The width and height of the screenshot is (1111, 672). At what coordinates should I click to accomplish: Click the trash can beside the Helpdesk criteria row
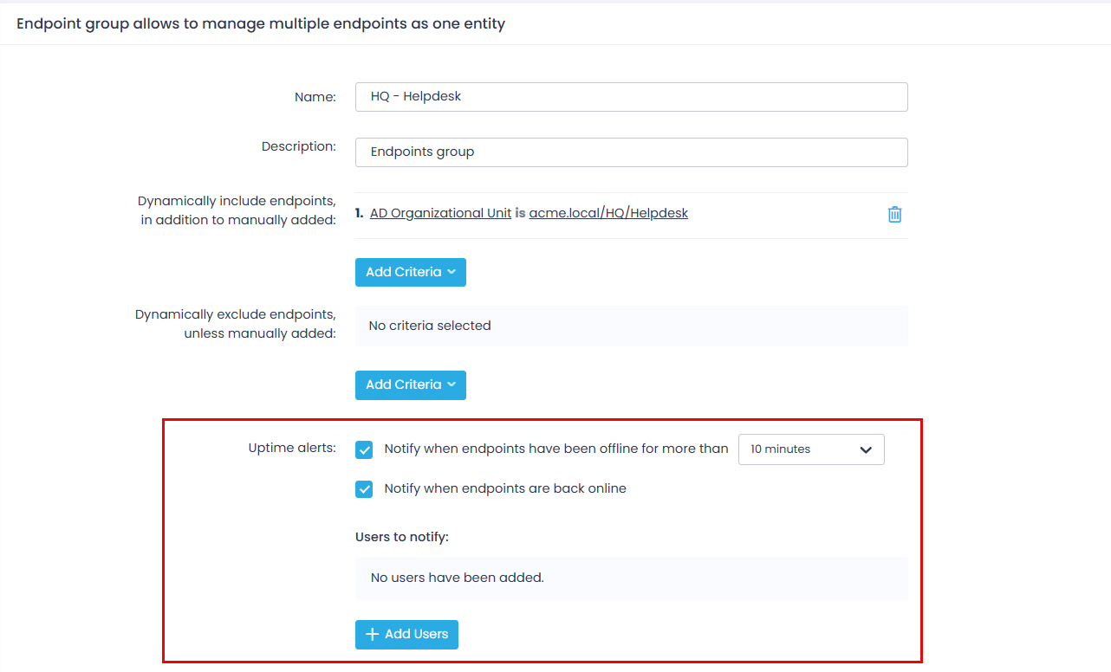pos(894,214)
